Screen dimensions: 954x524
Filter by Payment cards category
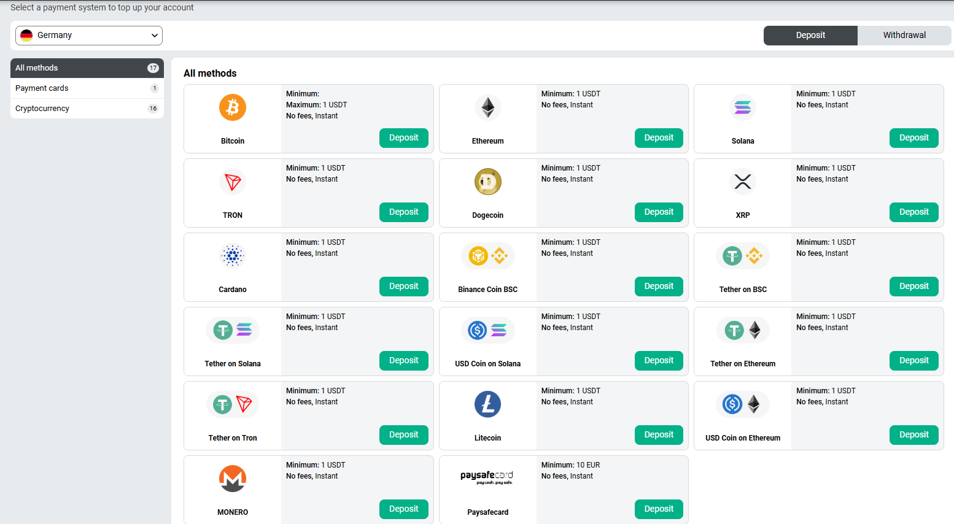click(87, 88)
